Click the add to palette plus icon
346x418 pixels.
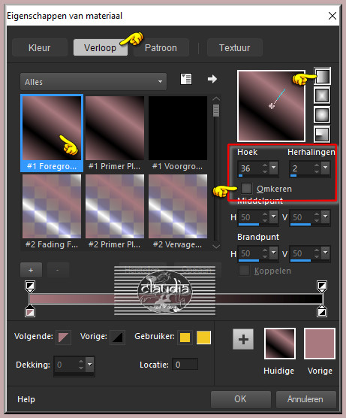coord(243,339)
